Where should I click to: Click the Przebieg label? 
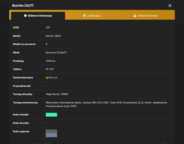coord(18,61)
